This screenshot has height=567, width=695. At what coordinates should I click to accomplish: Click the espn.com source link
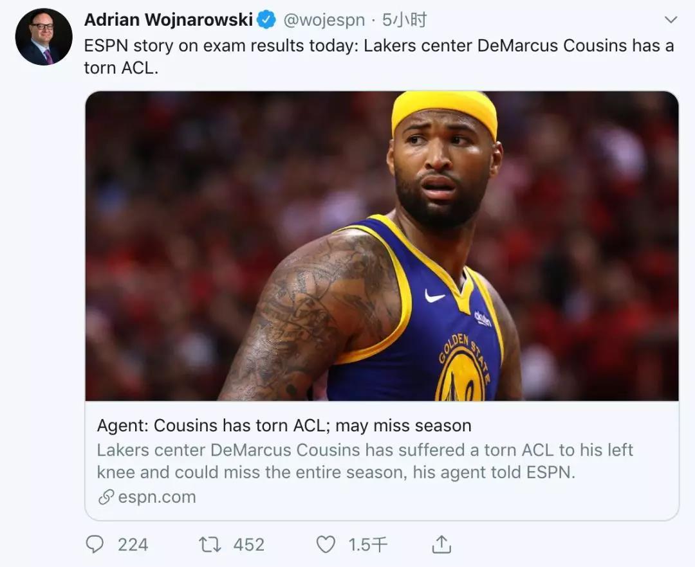pyautogui.click(x=157, y=497)
